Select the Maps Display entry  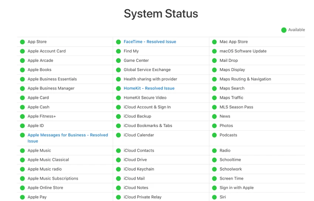pos(232,70)
